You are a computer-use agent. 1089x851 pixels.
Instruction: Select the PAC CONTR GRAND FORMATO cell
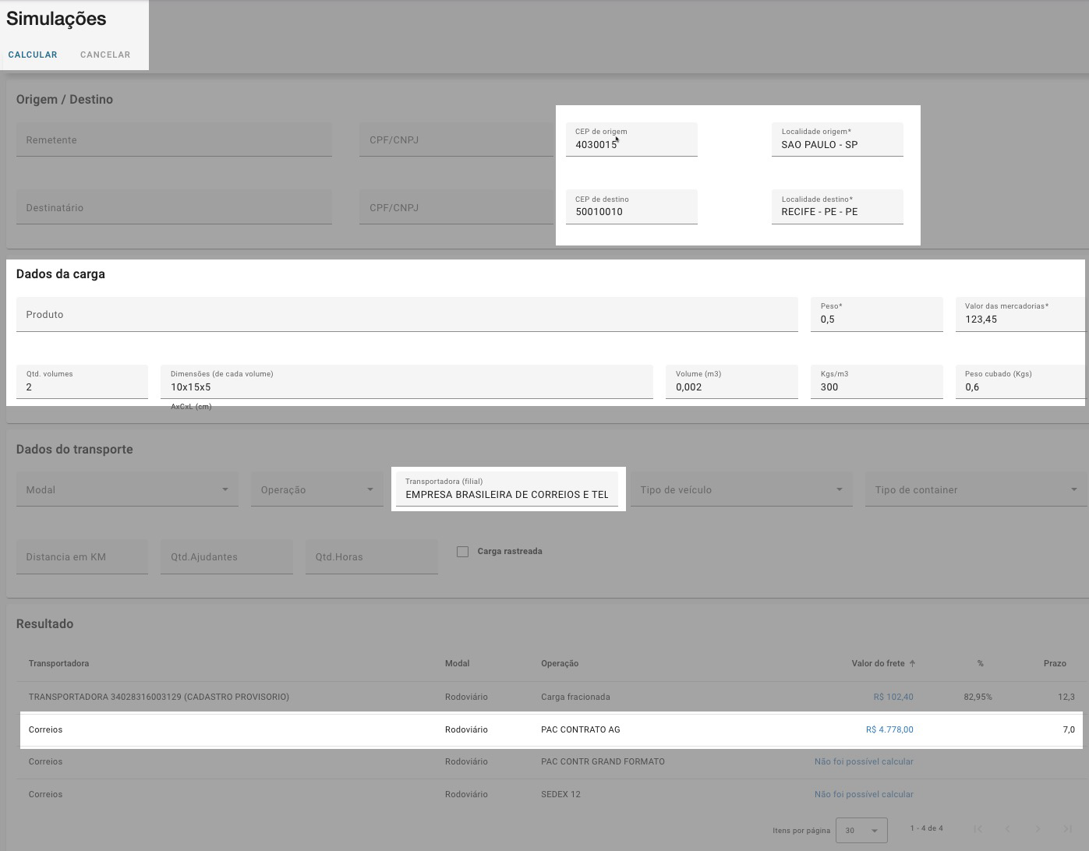pos(603,761)
